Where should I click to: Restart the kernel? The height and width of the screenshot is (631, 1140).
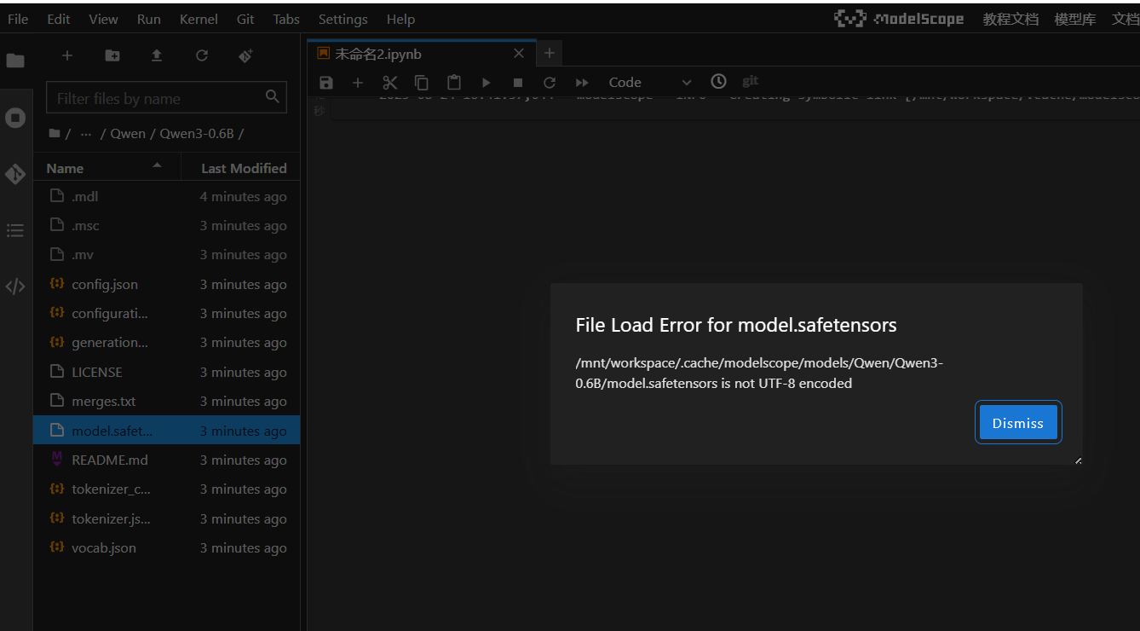(550, 83)
